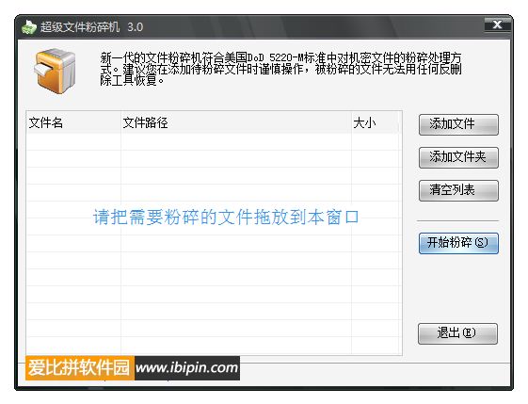This screenshot has height=404, width=528.
Task: Click the 大小 column header
Action: [375, 122]
